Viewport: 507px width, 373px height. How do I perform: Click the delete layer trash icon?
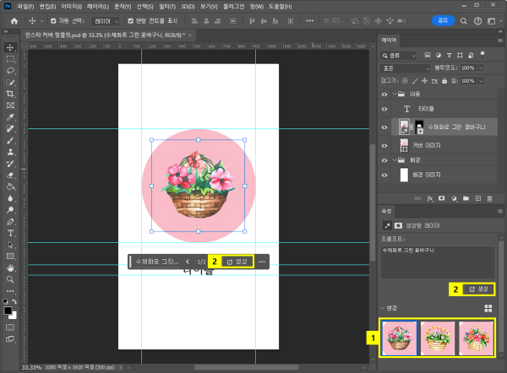click(489, 198)
